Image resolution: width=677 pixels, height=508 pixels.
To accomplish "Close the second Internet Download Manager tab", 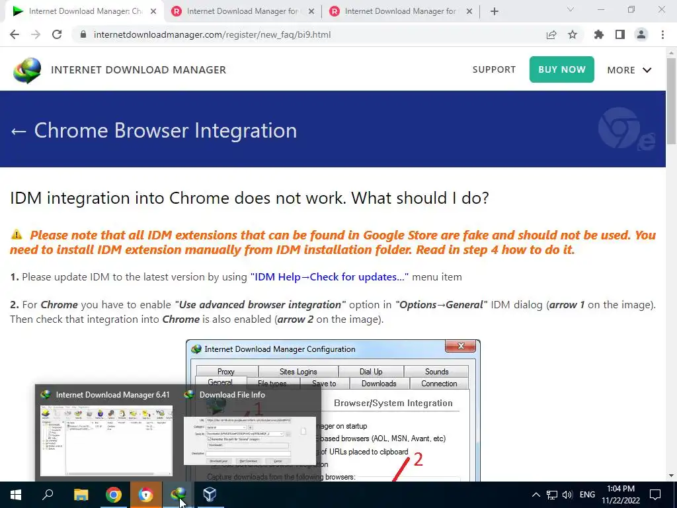I will (x=311, y=12).
